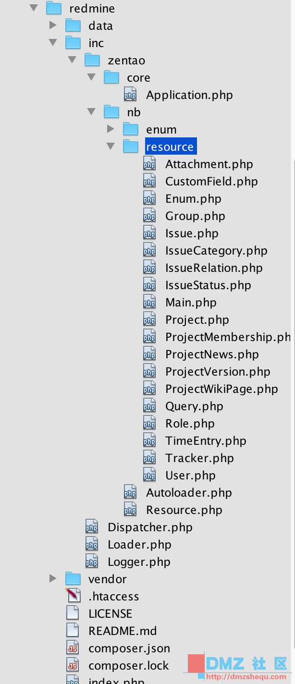This screenshot has height=684, width=295.
Task: Click the PHP icon beside User.php
Action: click(149, 476)
